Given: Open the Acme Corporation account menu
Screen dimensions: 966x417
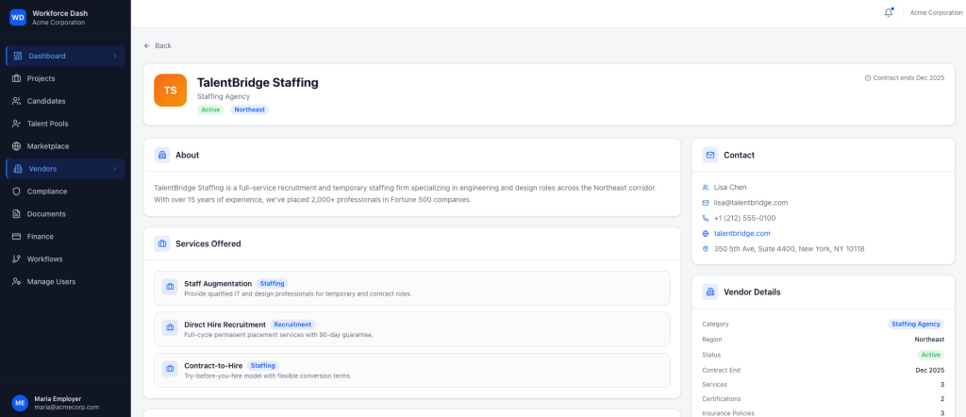Looking at the screenshot, I should [x=930, y=12].
